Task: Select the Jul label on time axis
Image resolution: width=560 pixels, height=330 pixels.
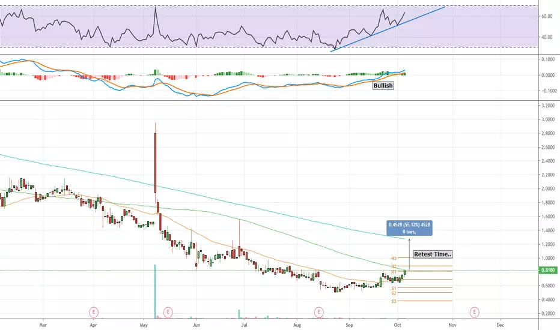Action: [245, 325]
